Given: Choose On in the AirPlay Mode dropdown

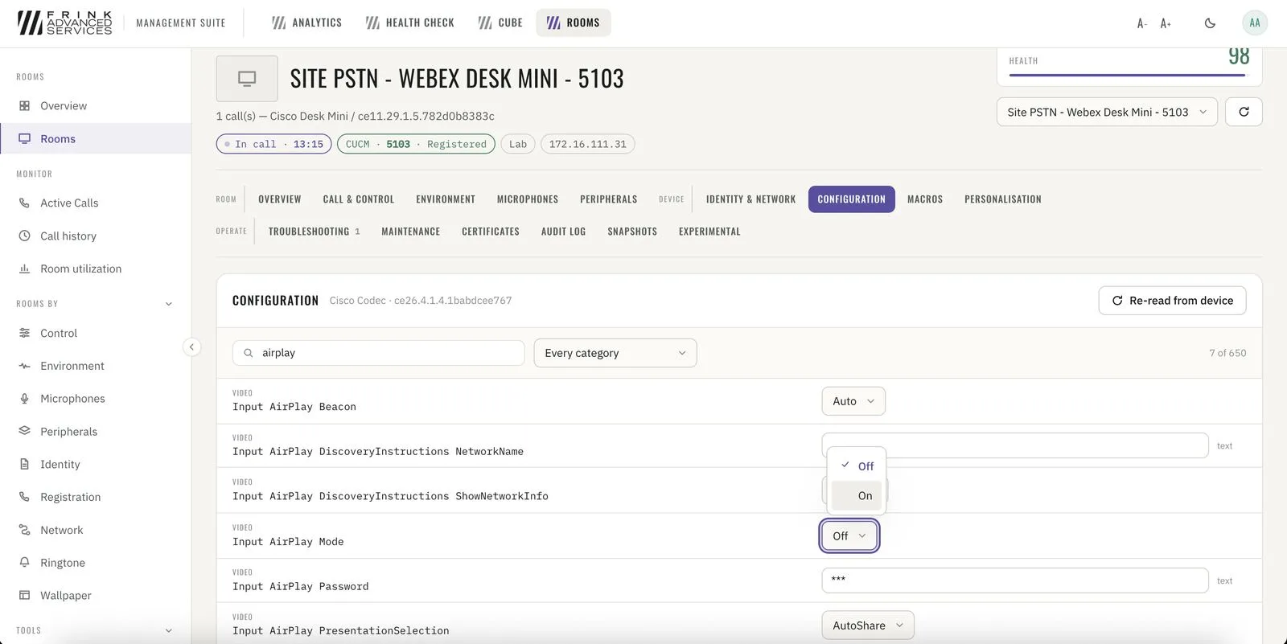Looking at the screenshot, I should coord(857,496).
